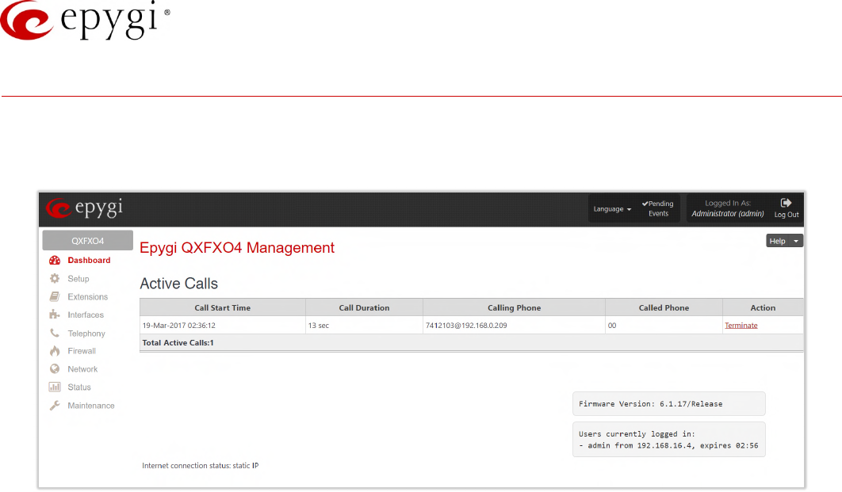Image resolution: width=842 pixels, height=492 pixels.
Task: Click the Call Duration column header
Action: pyautogui.click(x=364, y=308)
